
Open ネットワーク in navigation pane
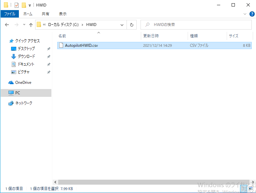pyautogui.click(x=24, y=103)
